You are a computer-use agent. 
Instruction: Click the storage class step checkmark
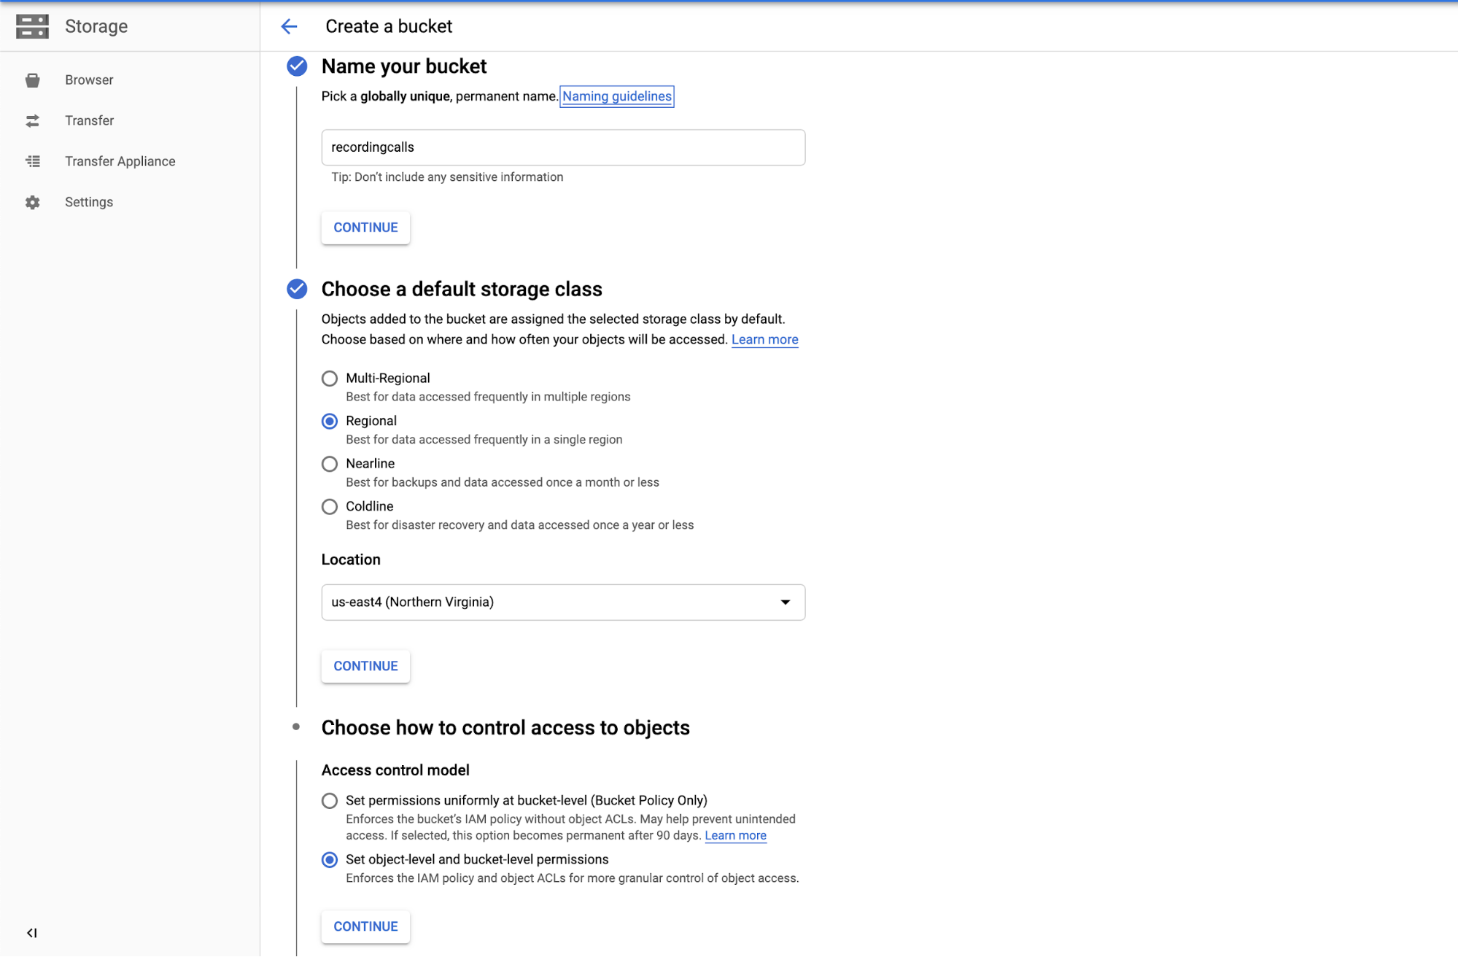(x=297, y=289)
